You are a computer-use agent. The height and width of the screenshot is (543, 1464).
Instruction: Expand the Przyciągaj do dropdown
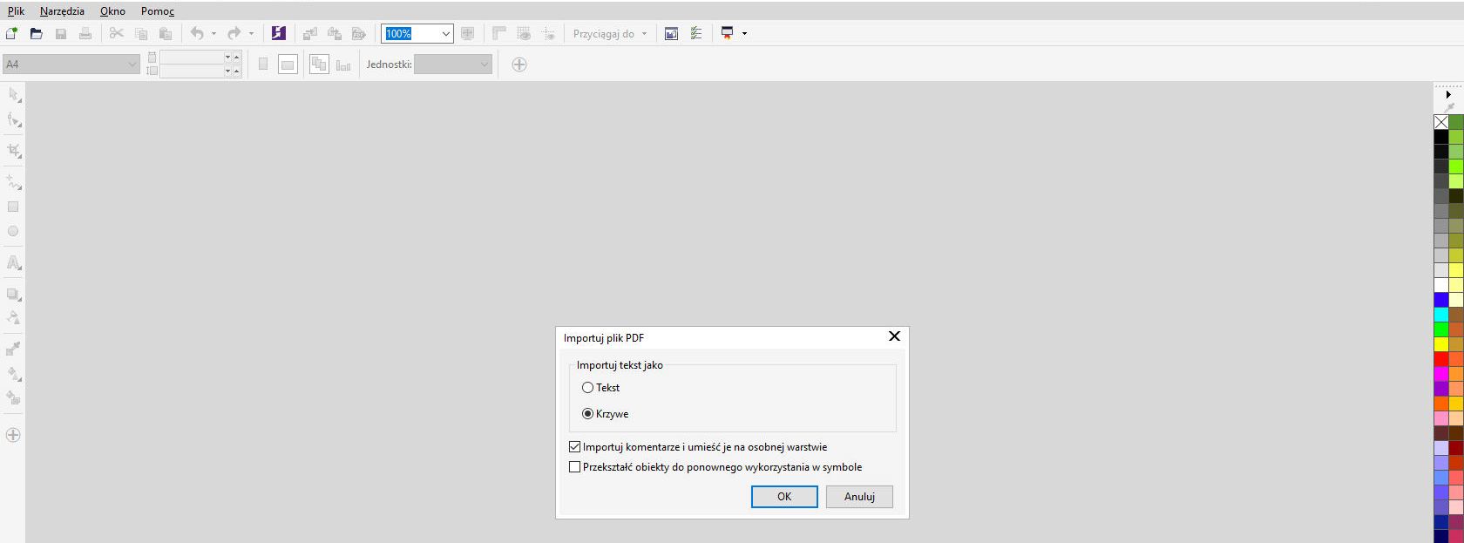tap(644, 34)
